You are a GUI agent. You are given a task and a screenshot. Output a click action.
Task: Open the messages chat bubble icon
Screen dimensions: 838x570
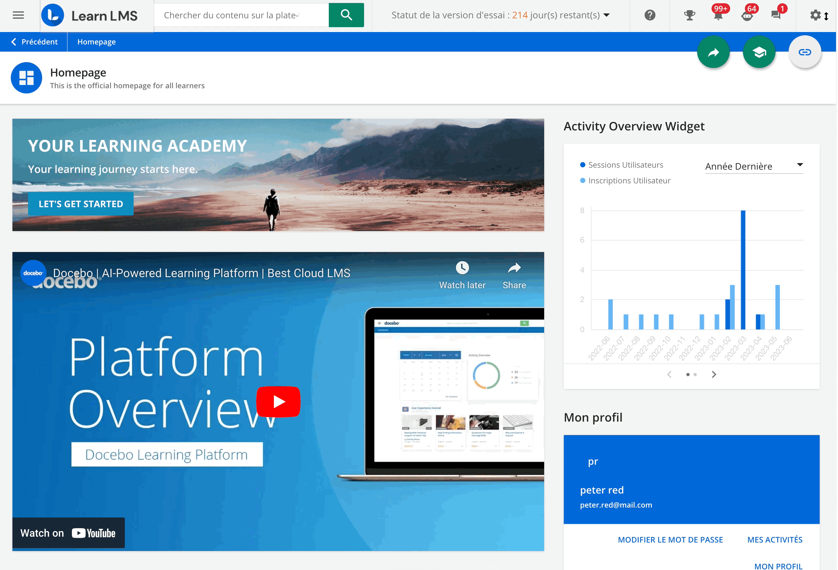pyautogui.click(x=776, y=15)
